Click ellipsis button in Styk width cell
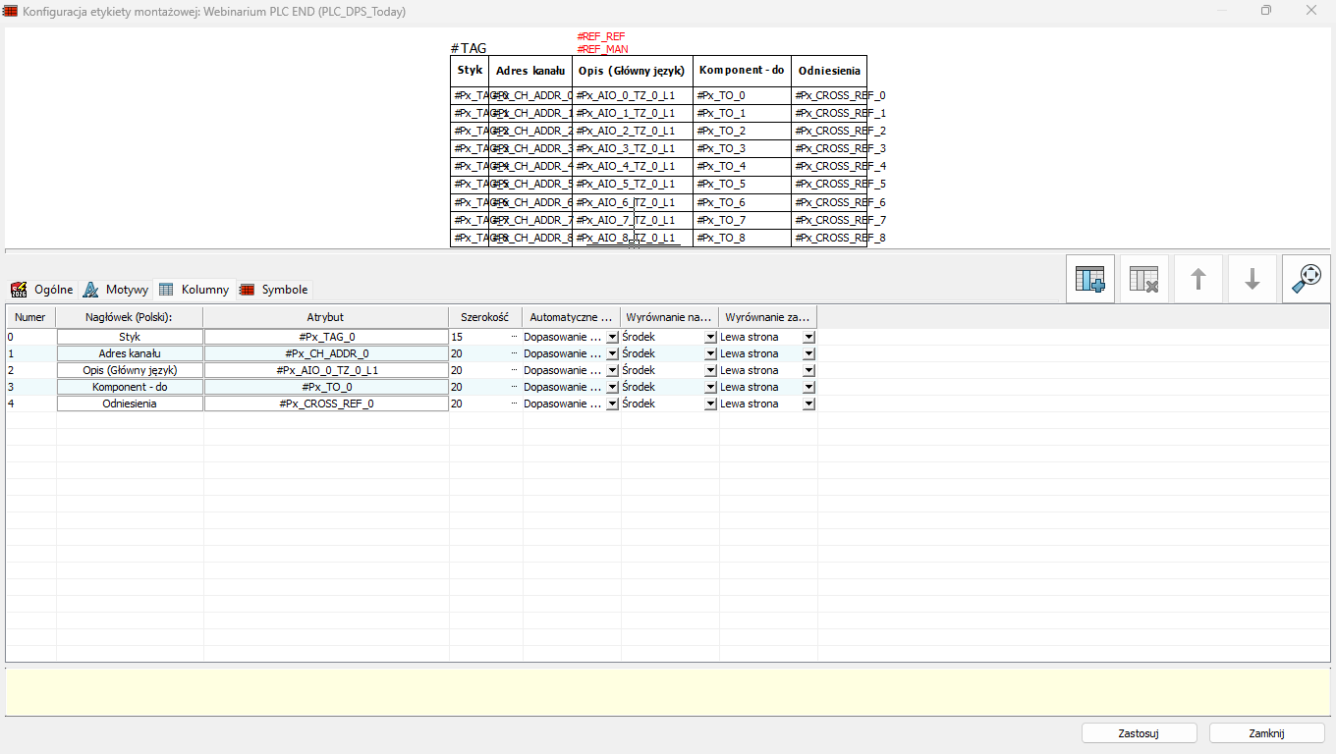The width and height of the screenshot is (1336, 754). point(514,337)
